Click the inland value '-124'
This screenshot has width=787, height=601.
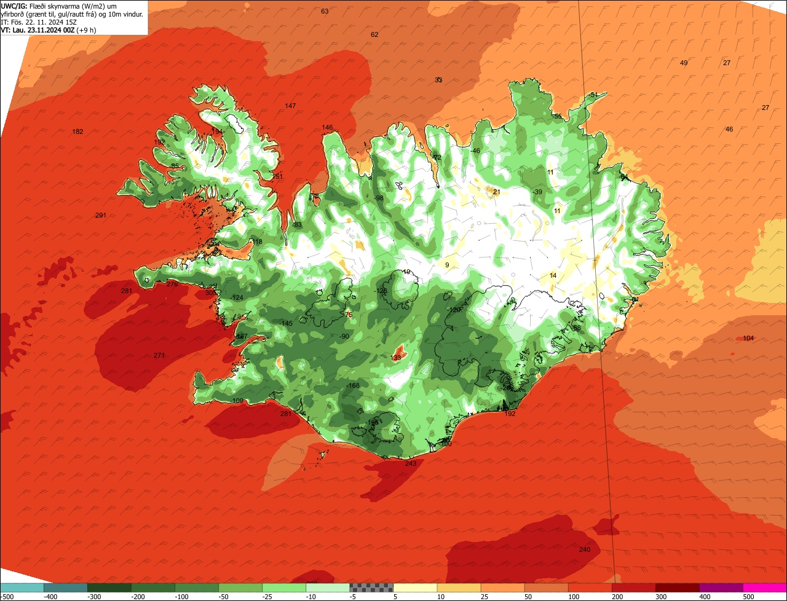click(237, 297)
